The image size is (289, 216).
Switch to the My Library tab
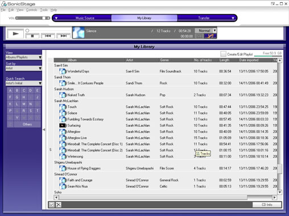(144, 18)
